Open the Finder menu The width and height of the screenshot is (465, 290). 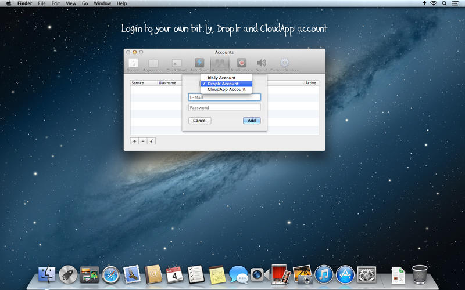click(24, 3)
